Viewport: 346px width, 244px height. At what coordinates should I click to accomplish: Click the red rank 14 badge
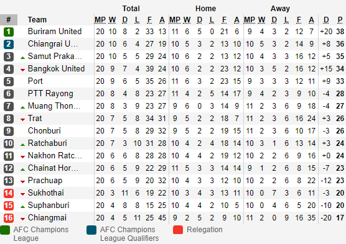(x=9, y=193)
